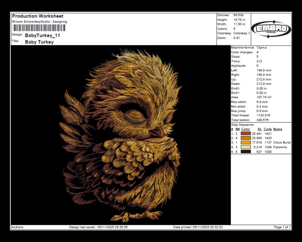Click the Name column header
302x242 pixels.
278,129
